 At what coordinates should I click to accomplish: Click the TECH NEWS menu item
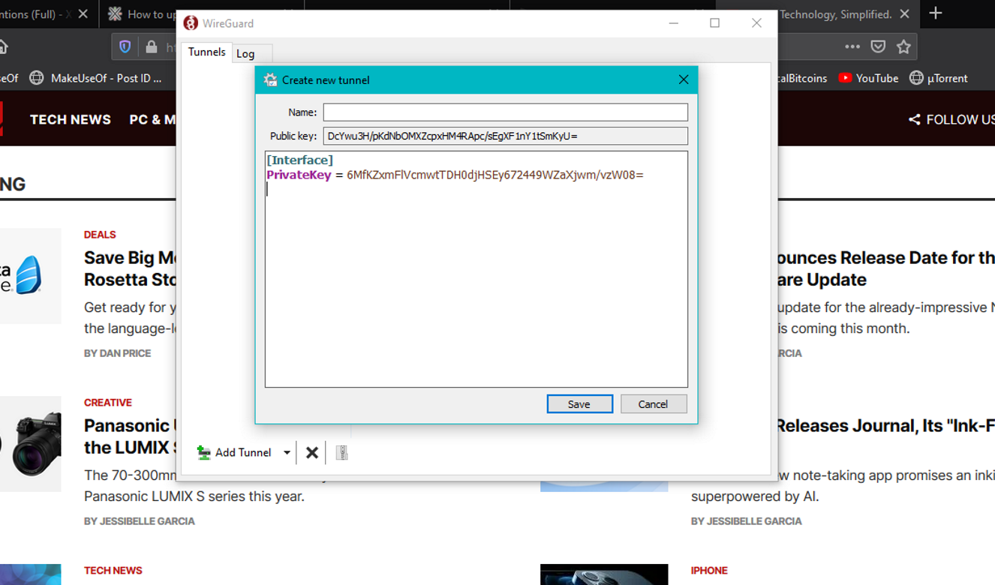click(x=70, y=119)
